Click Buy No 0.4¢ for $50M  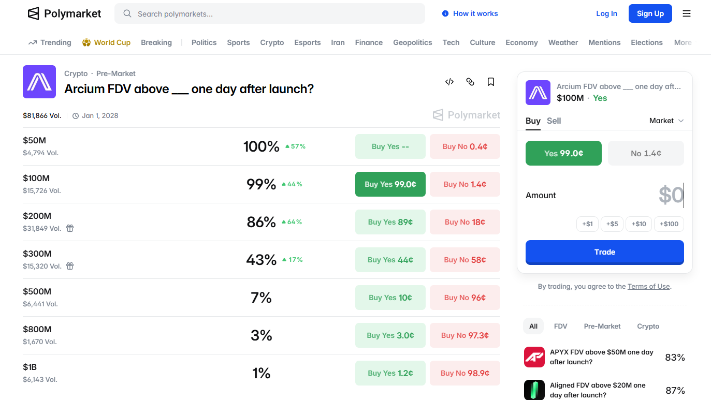click(465, 146)
